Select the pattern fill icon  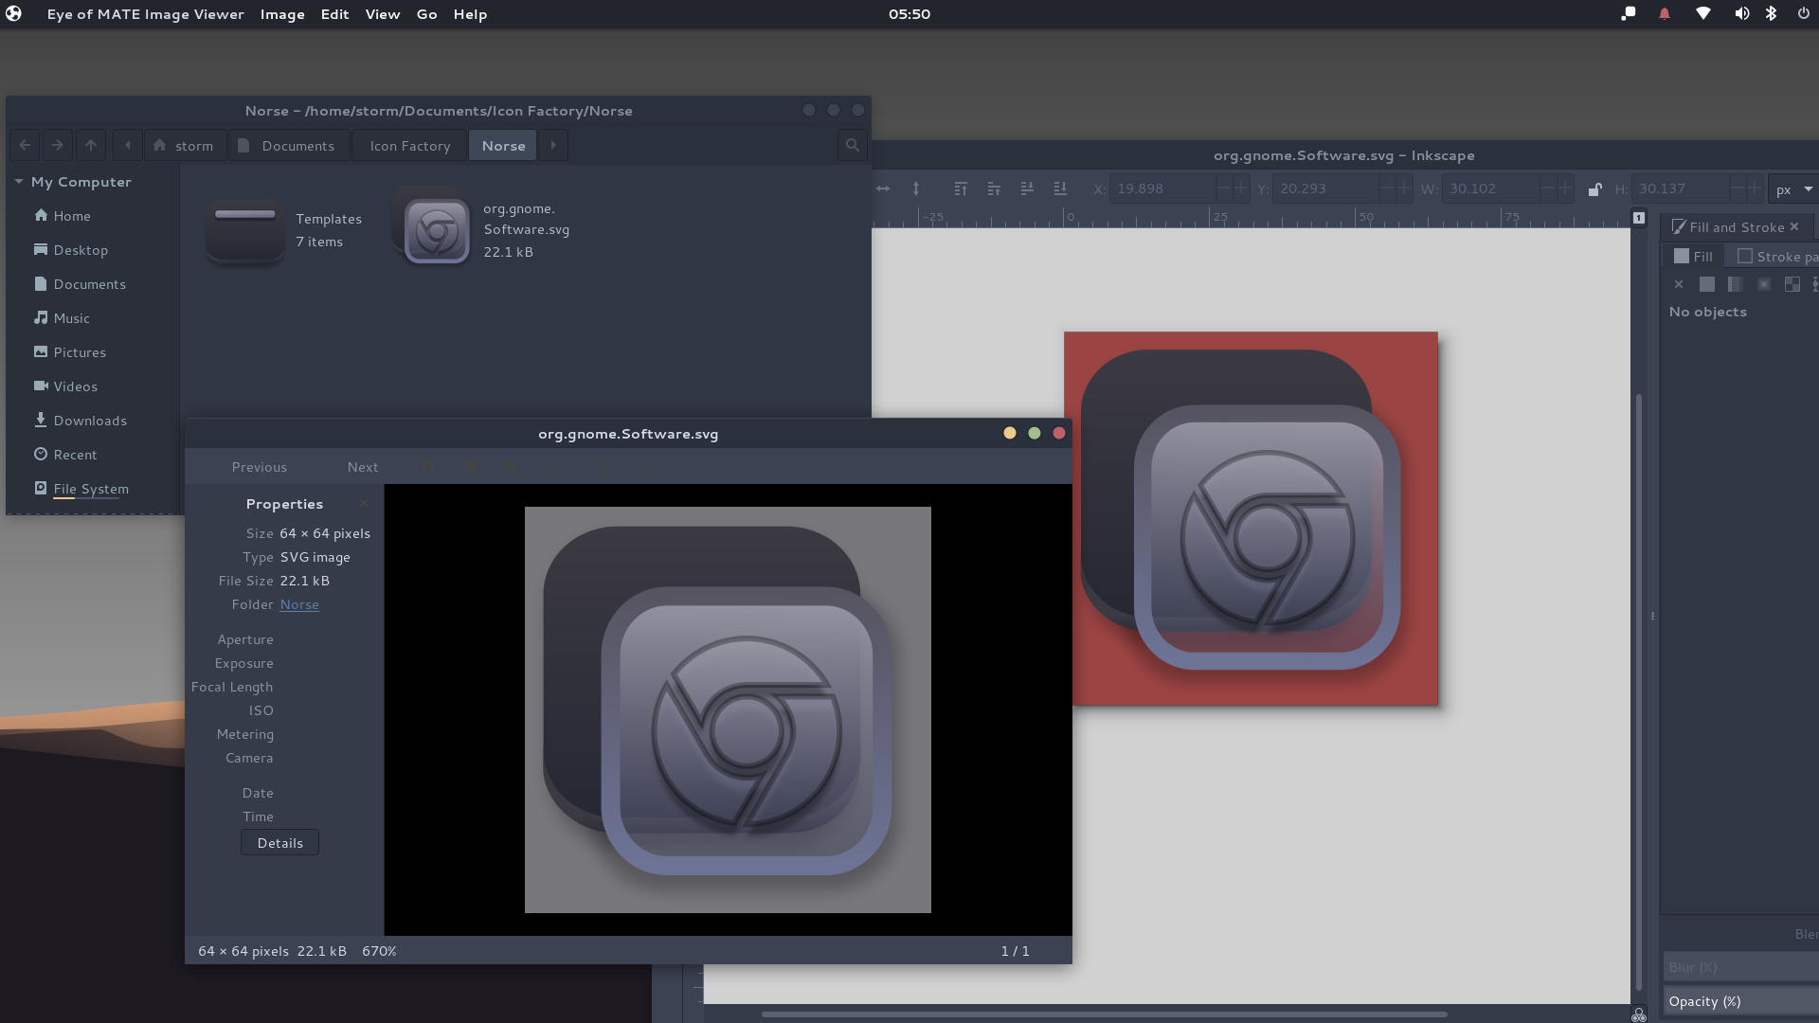[x=1792, y=284]
